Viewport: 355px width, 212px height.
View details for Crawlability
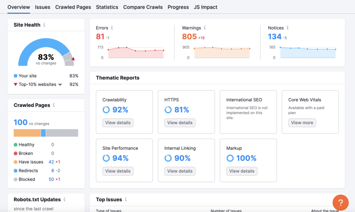(118, 123)
